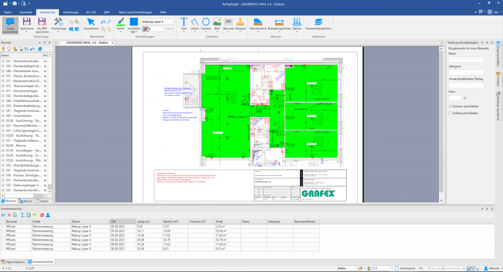This screenshot has height=272, width=503.
Task: Open Kommentarebenen layers option
Action: (x=318, y=23)
